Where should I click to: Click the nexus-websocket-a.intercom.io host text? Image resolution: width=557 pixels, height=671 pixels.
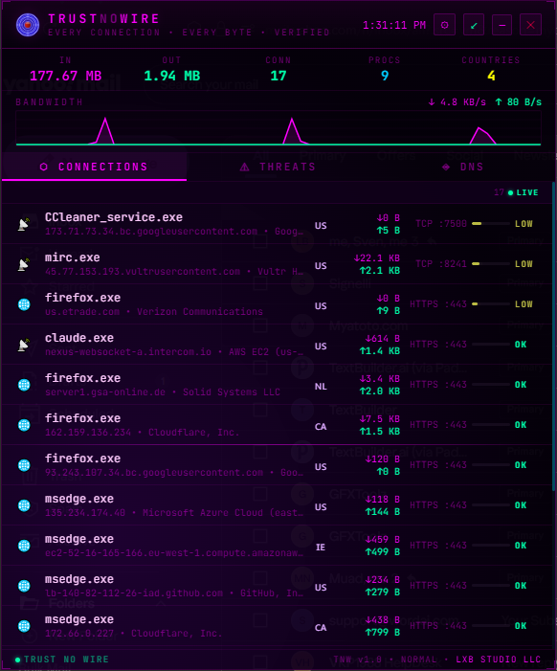tap(128, 352)
